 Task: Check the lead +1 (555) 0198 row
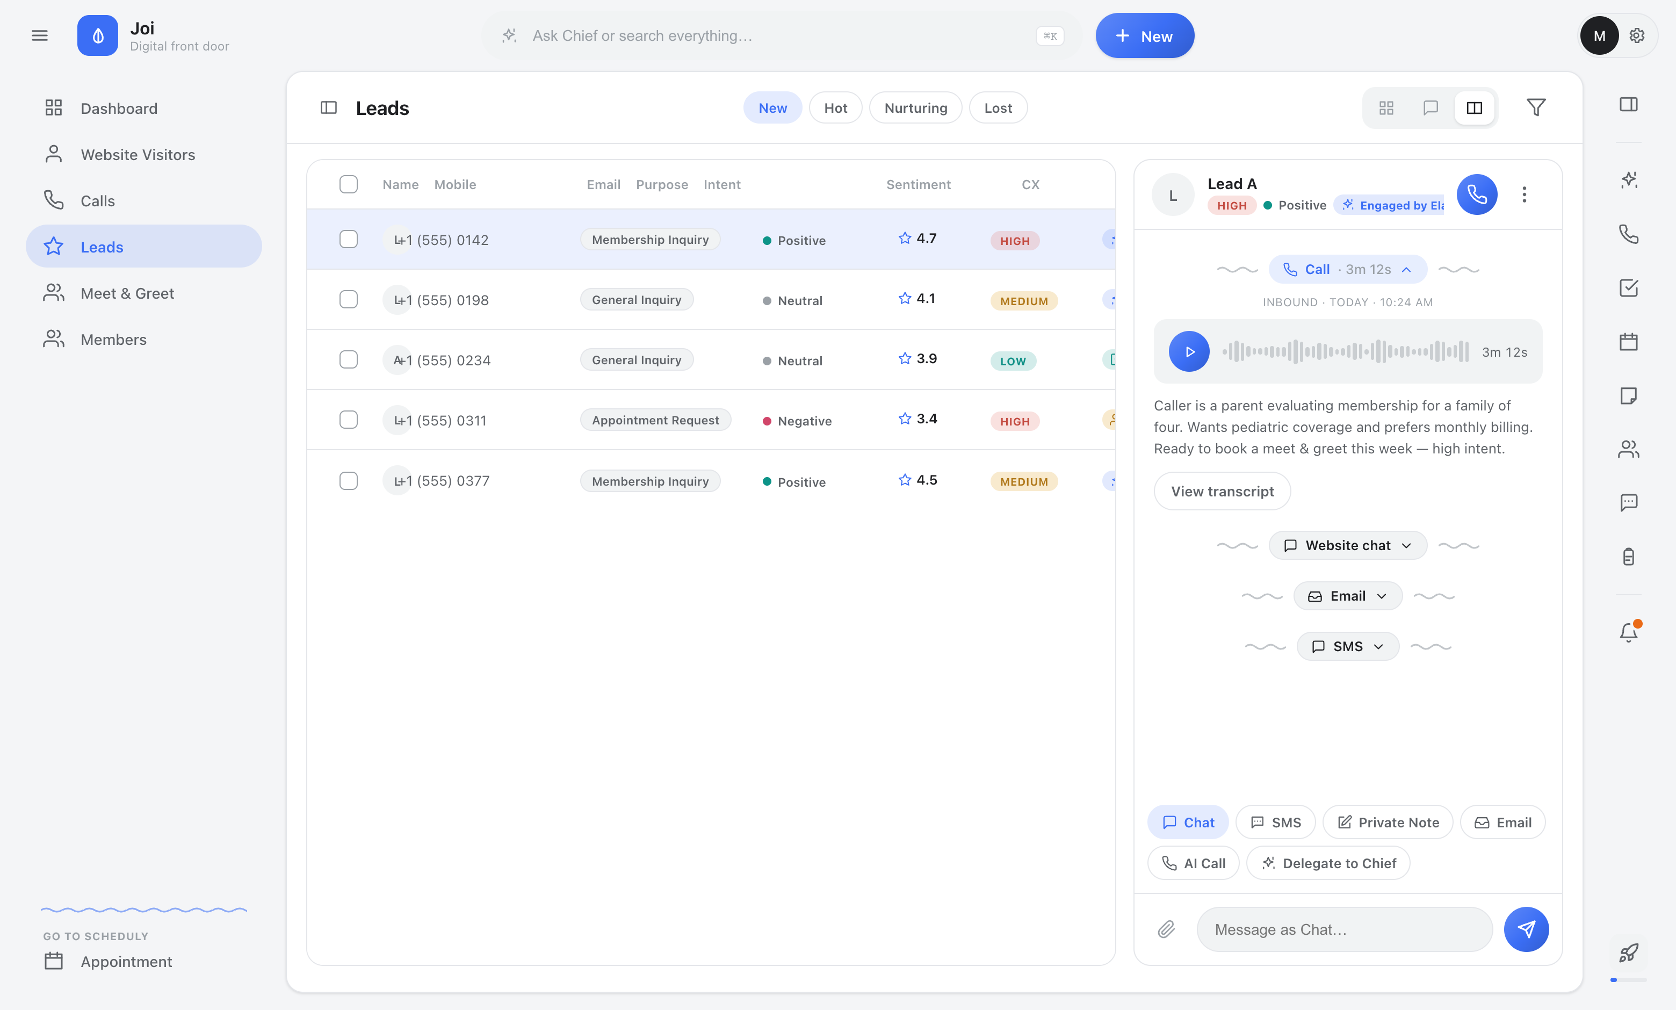click(348, 299)
